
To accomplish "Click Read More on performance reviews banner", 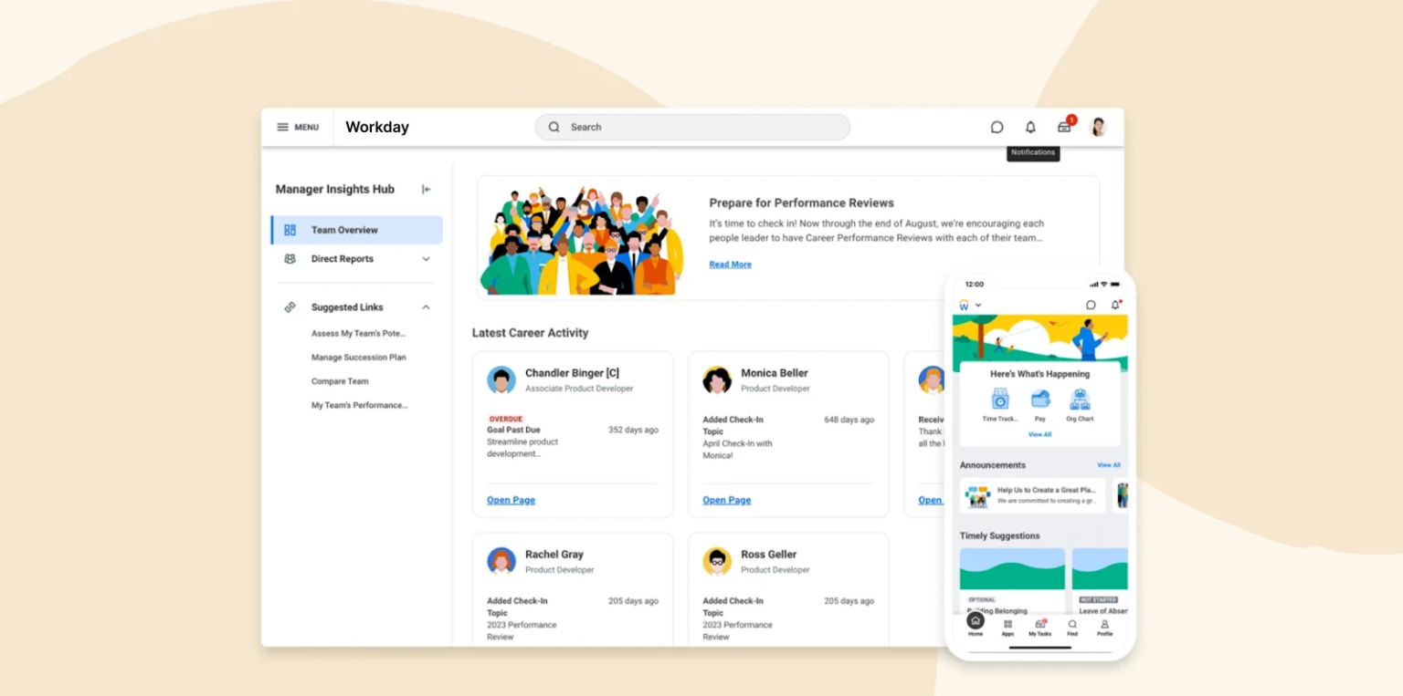I will tap(731, 265).
